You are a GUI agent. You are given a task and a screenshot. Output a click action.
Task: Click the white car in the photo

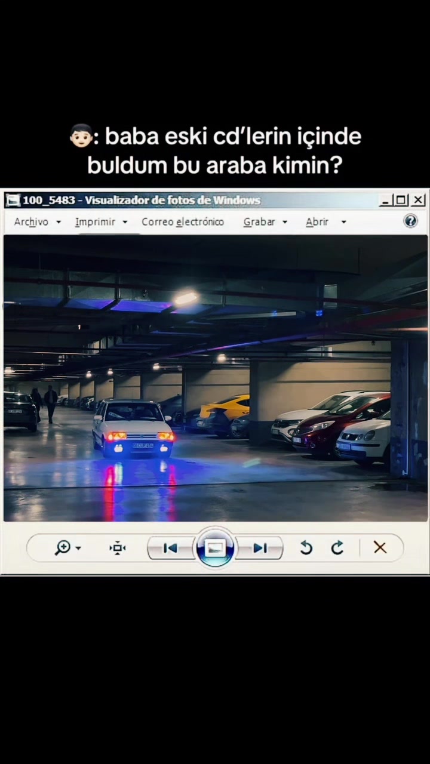coord(133,428)
